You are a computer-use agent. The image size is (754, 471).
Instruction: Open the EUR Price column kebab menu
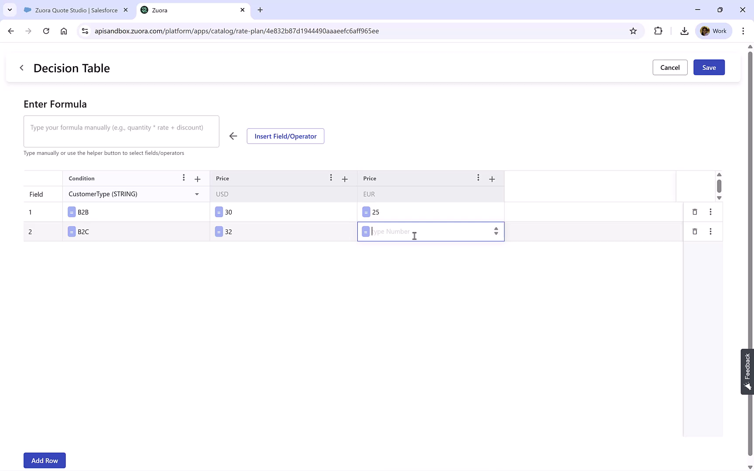coord(478,178)
